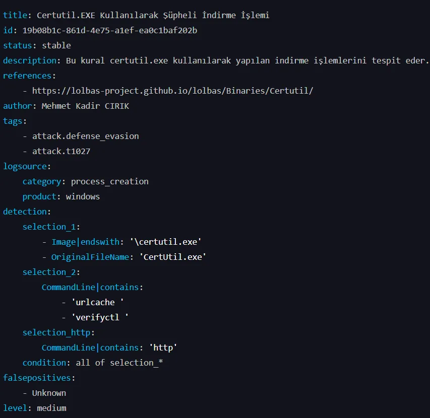The width and height of the screenshot is (430, 418).
Task: Click the attack.t1027 tag entry
Action: click(x=61, y=151)
